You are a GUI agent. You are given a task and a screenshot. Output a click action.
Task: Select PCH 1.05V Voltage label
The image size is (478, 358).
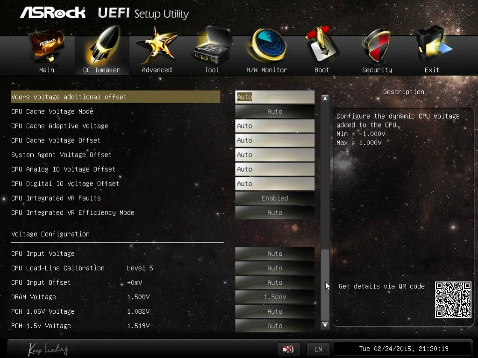(x=43, y=311)
